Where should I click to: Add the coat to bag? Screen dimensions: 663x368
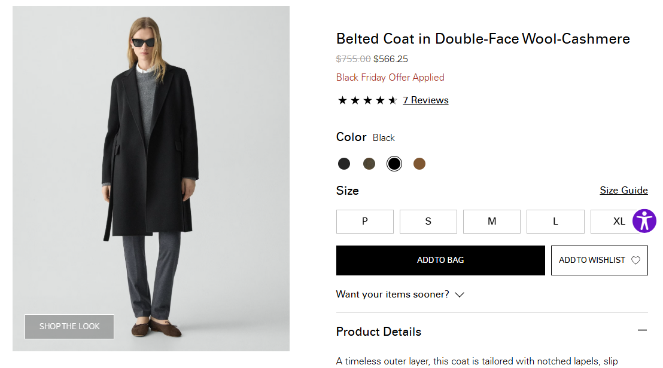point(440,260)
